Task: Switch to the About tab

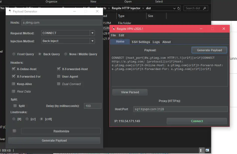Action: point(166,42)
